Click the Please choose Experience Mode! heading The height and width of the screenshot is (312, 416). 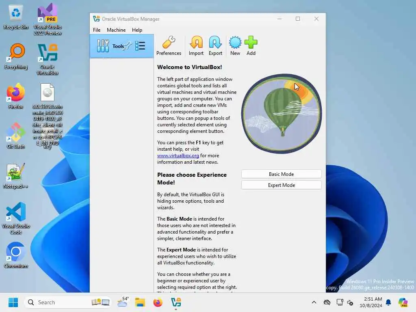click(x=192, y=179)
